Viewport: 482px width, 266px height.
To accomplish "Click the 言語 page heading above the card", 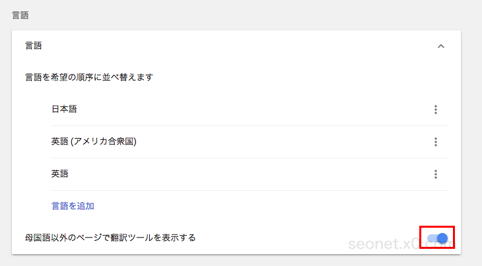I will tap(20, 15).
